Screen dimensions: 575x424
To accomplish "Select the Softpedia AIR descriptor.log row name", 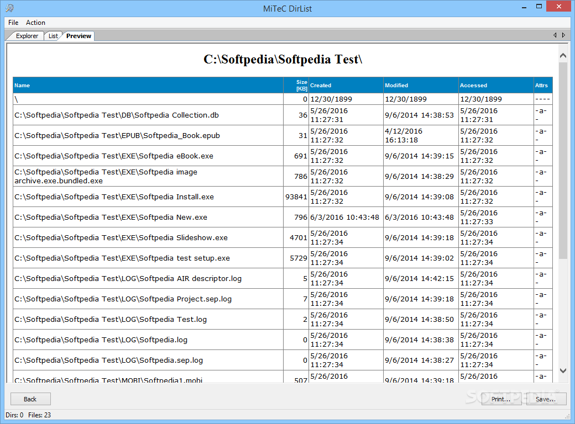I will pos(128,279).
